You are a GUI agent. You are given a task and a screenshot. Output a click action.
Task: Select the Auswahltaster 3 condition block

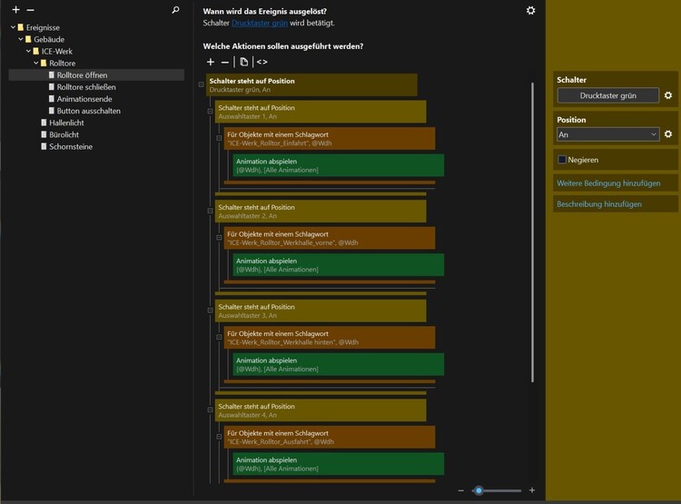coord(321,311)
